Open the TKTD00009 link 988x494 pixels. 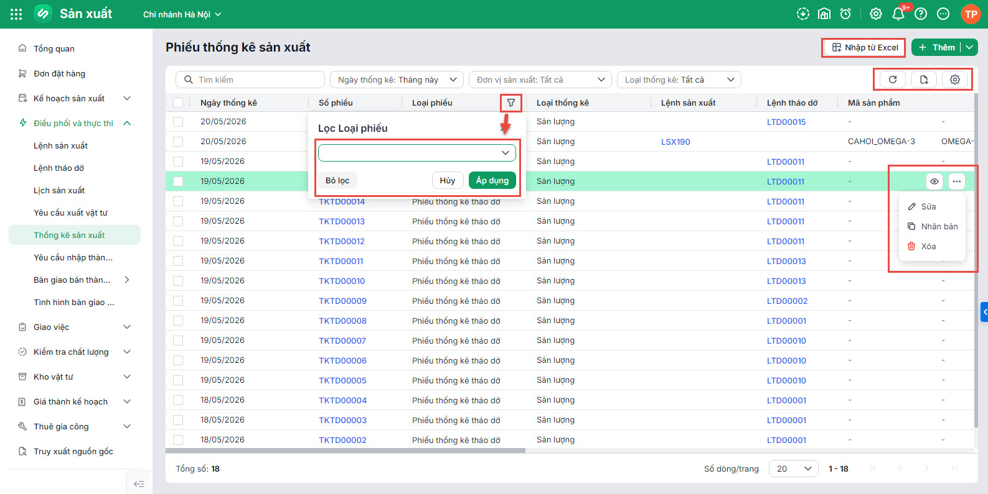(343, 301)
